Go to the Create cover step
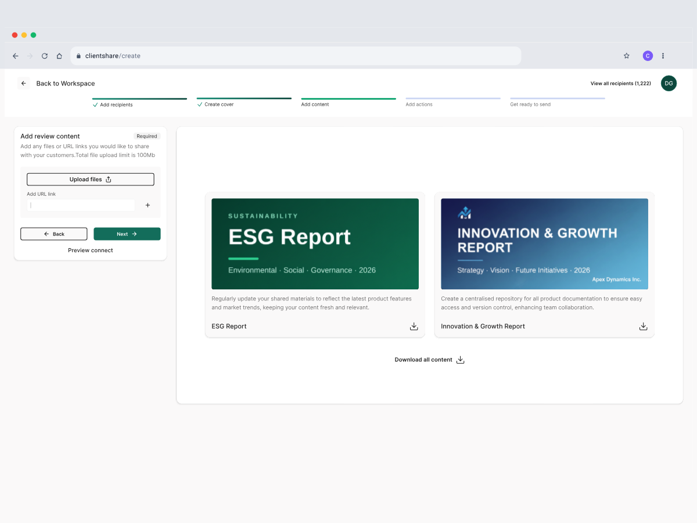 pos(244,102)
